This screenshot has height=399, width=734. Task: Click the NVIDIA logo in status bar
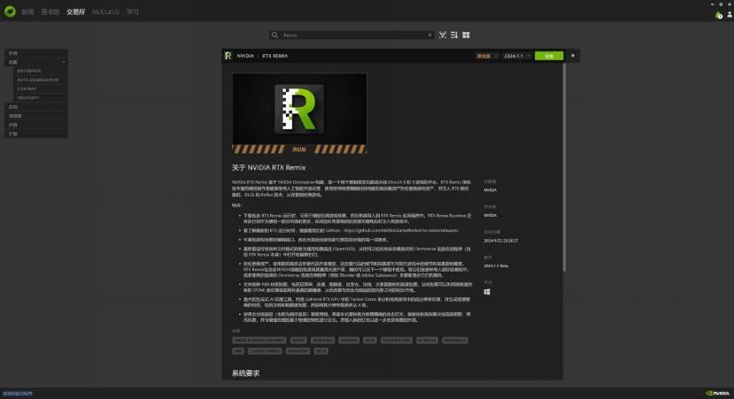point(717,394)
